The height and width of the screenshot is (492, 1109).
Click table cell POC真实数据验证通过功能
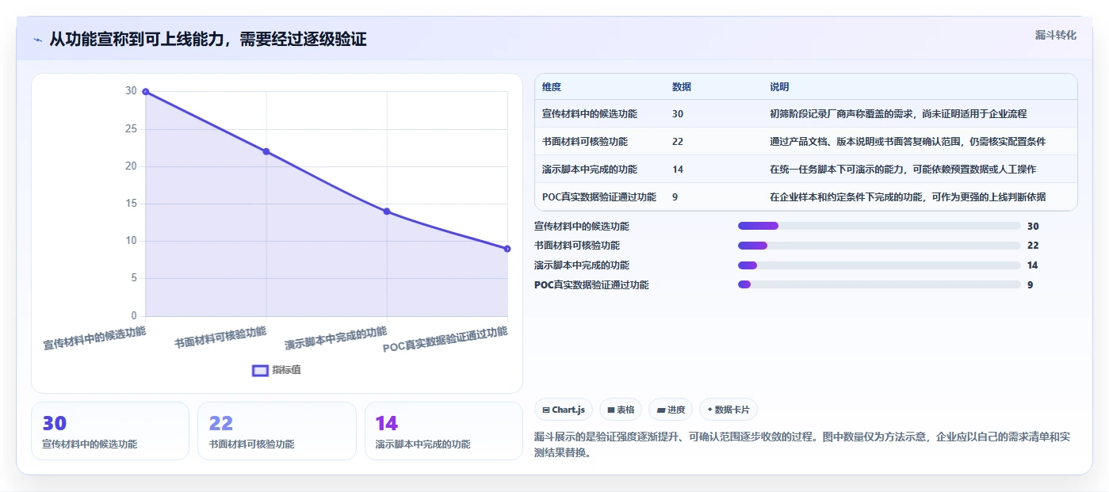(x=599, y=197)
